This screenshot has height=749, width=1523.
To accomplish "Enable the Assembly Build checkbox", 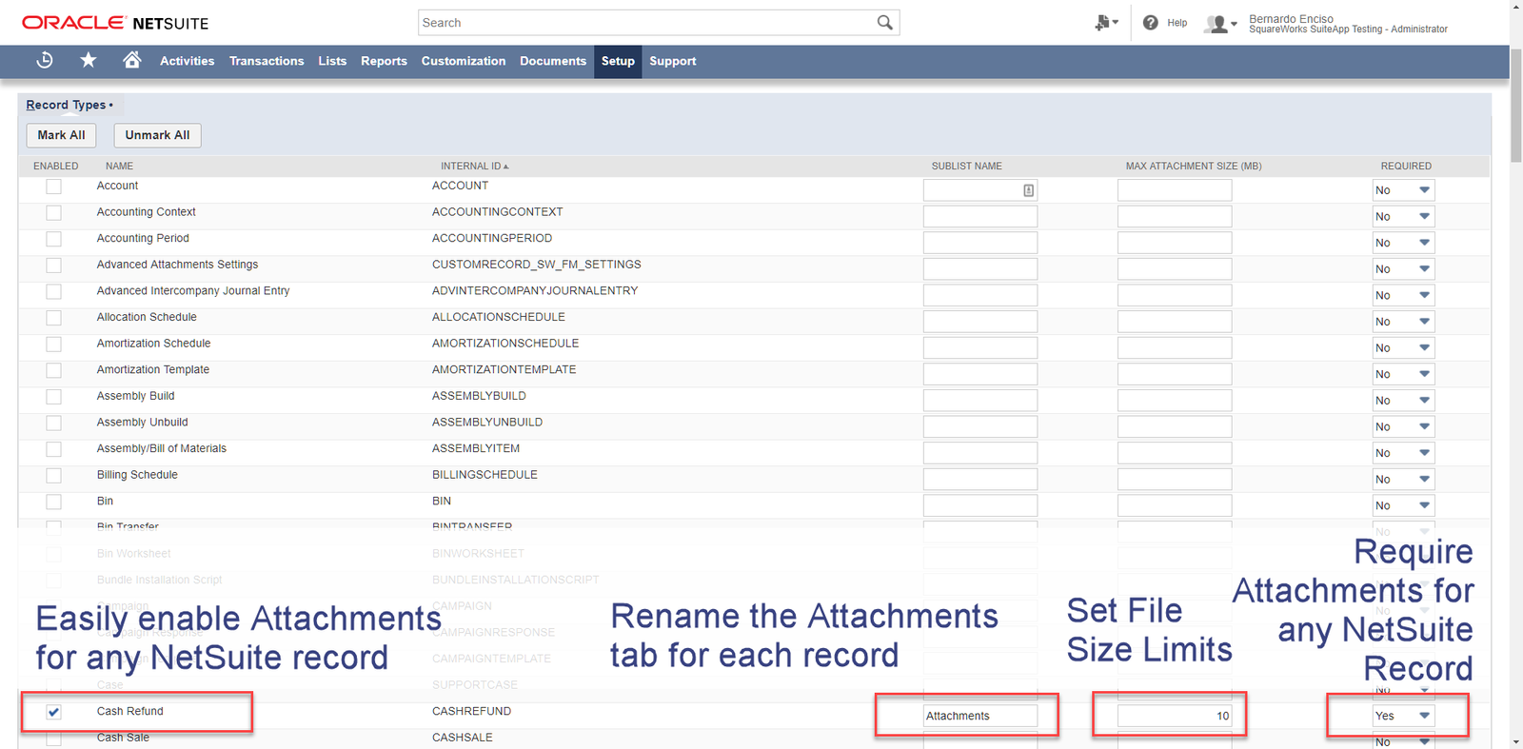I will [53, 397].
